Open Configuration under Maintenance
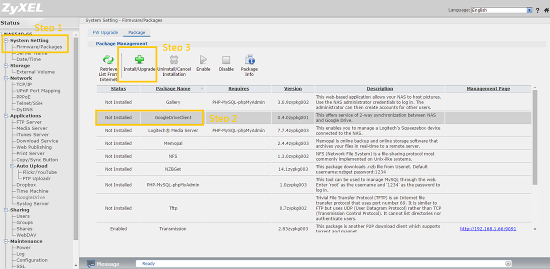The width and height of the screenshot is (550, 269). (x=32, y=260)
